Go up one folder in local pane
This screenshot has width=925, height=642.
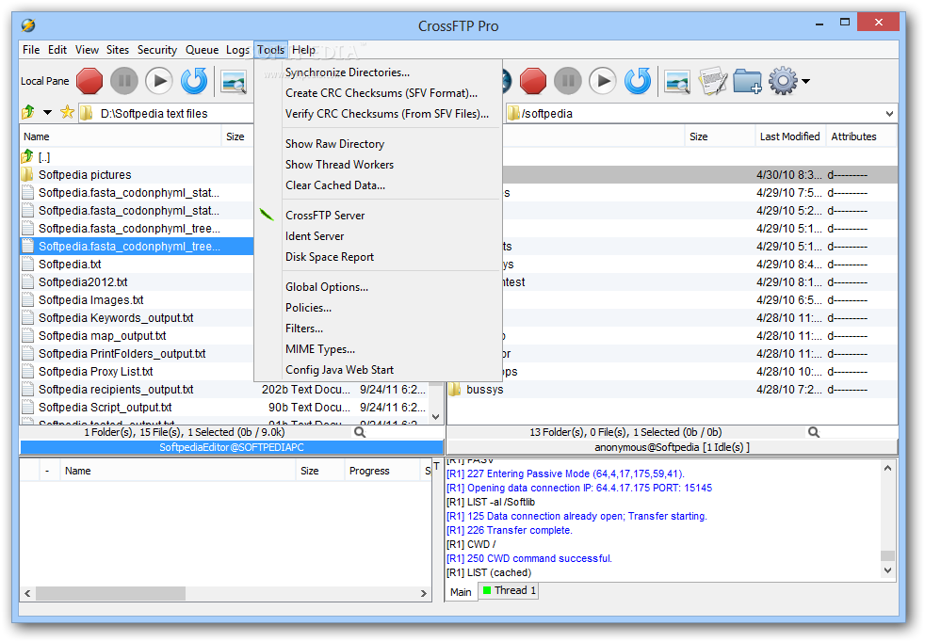(27, 112)
